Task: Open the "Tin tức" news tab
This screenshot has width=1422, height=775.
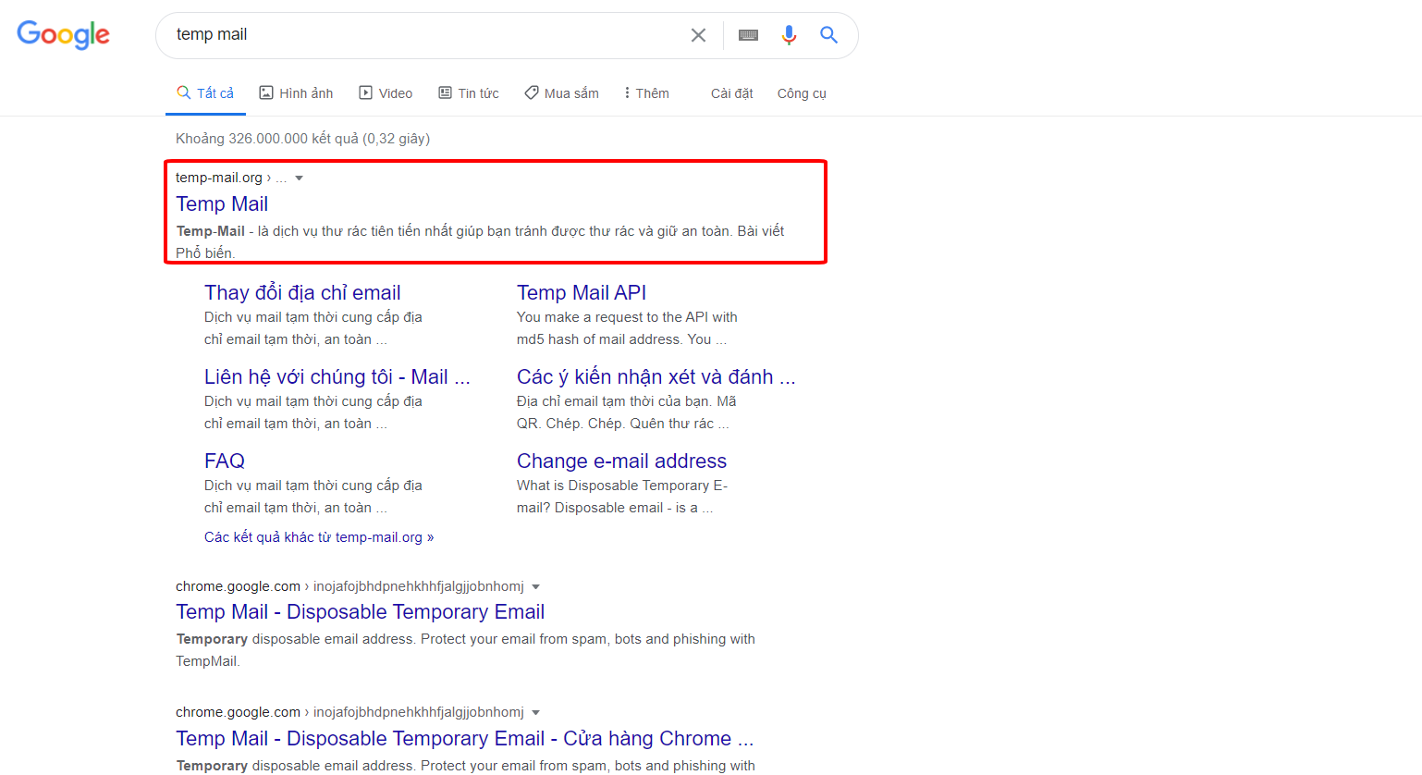Action: (x=468, y=93)
